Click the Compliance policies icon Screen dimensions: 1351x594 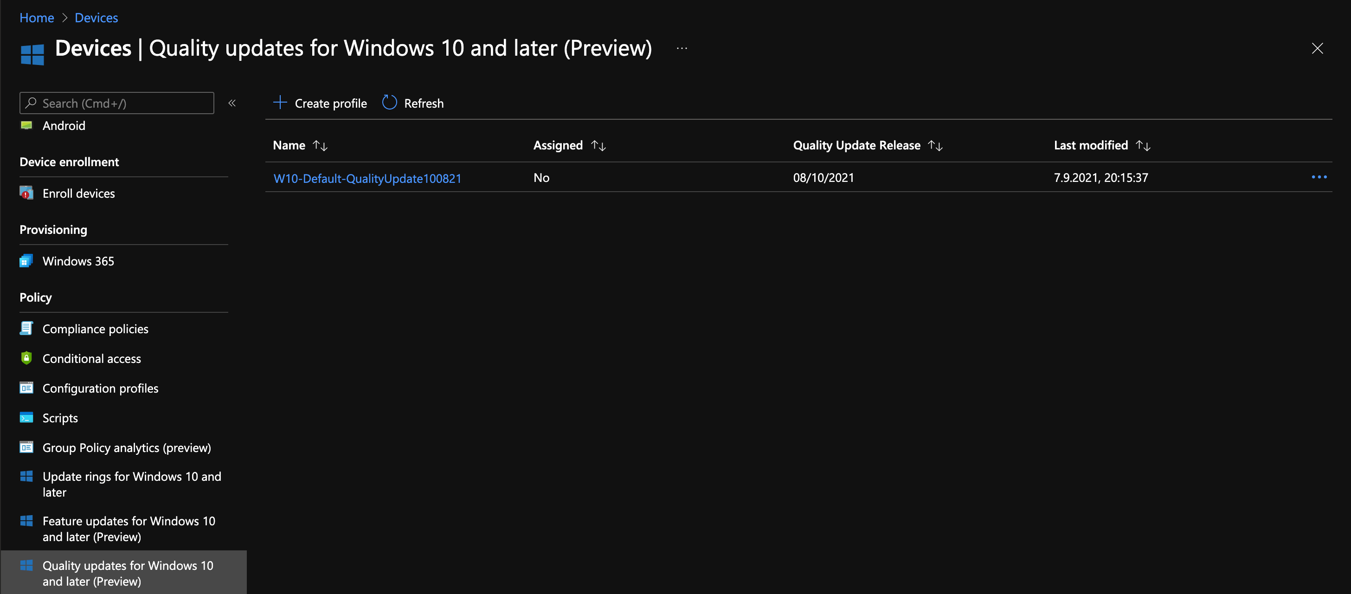pyautogui.click(x=26, y=329)
